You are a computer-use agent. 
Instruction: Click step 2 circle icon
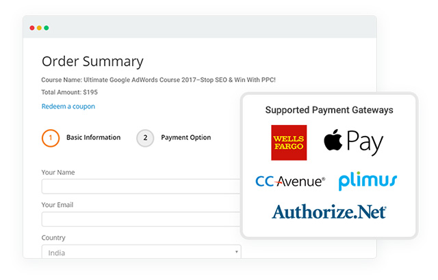click(144, 137)
